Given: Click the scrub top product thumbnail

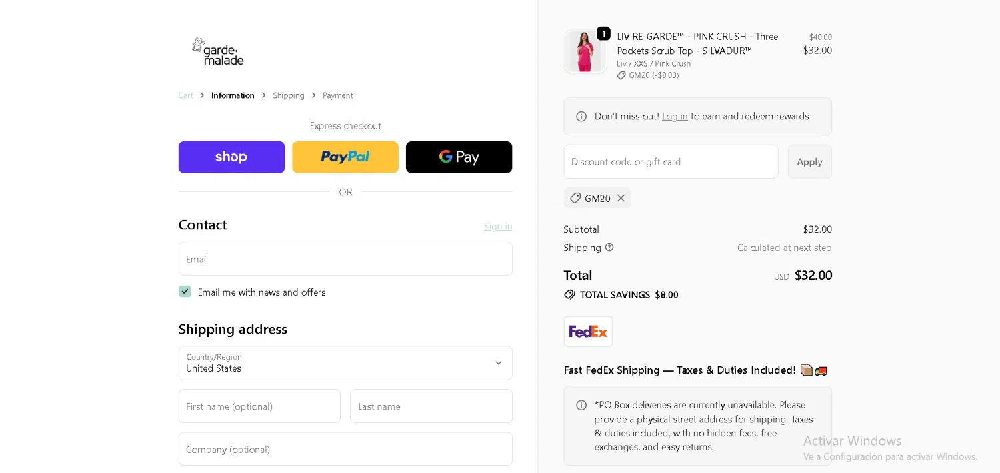Looking at the screenshot, I should [585, 51].
